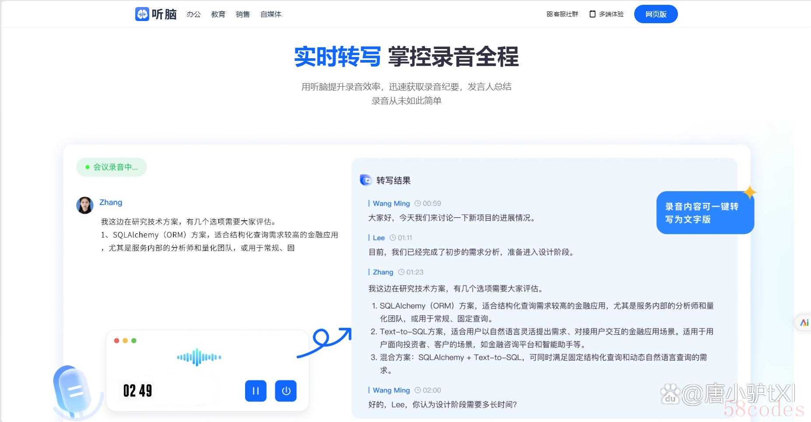The height and width of the screenshot is (422, 811).
Task: Click the name Zhang in live transcript
Action: click(x=111, y=202)
